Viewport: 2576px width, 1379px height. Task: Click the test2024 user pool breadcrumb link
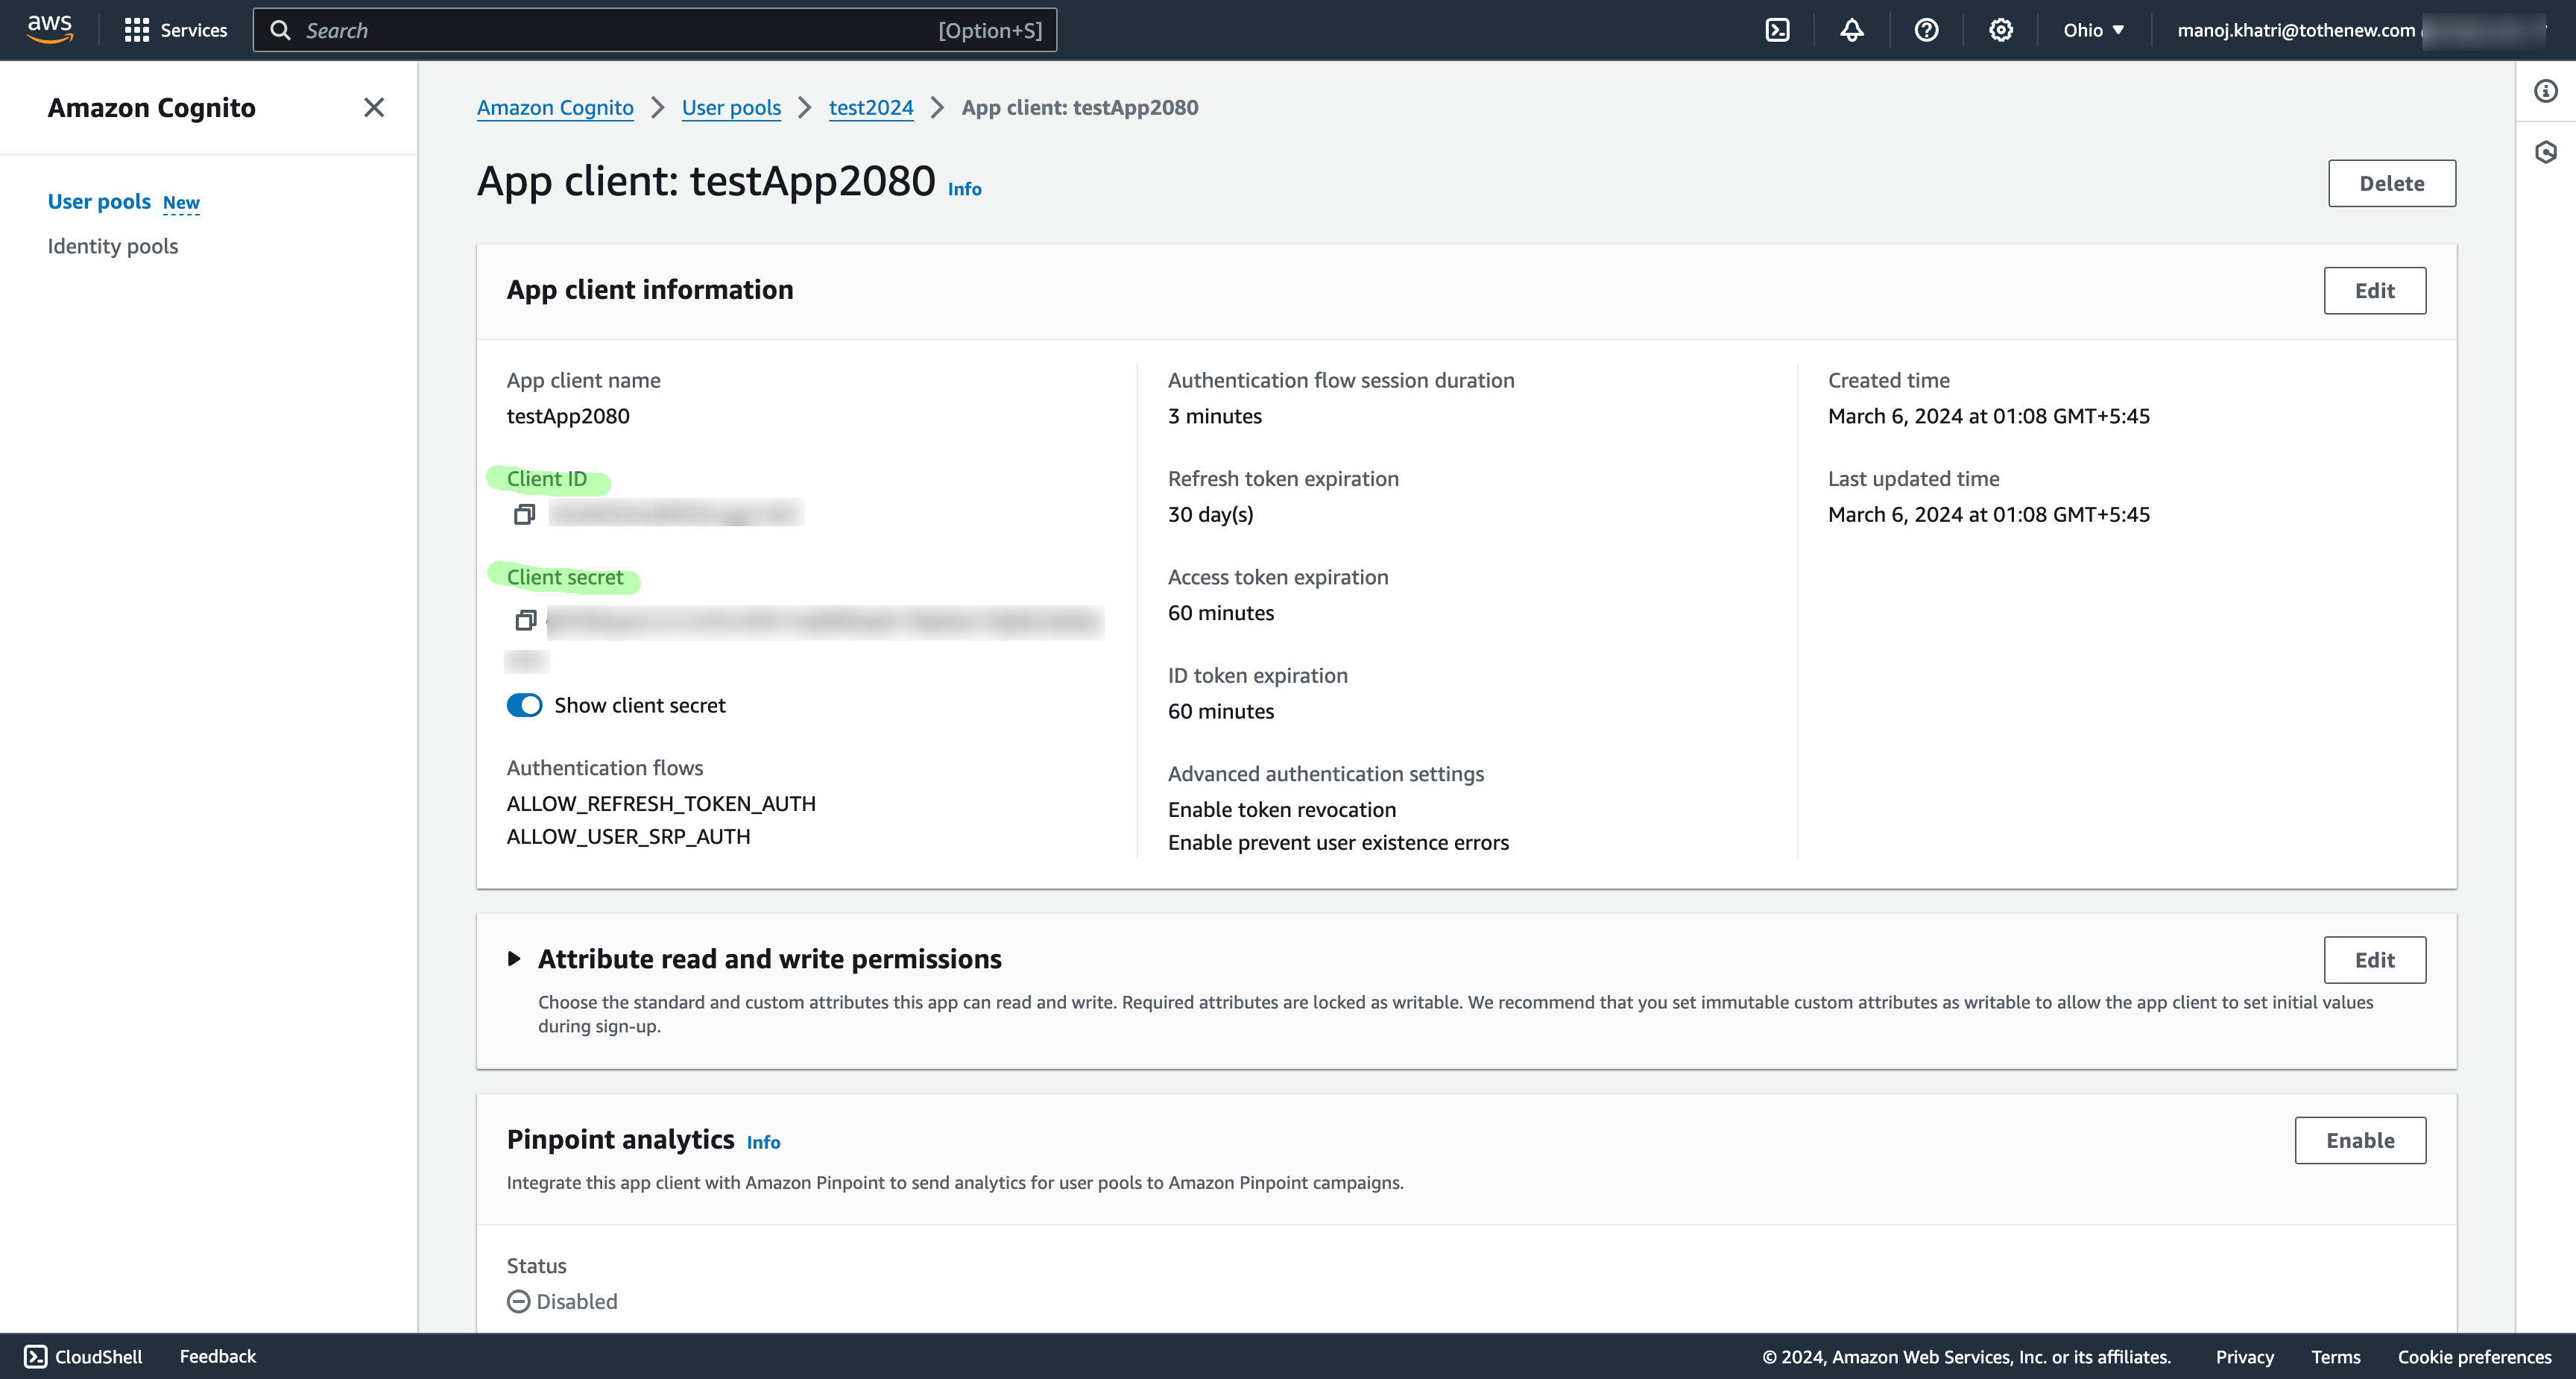pos(871,107)
